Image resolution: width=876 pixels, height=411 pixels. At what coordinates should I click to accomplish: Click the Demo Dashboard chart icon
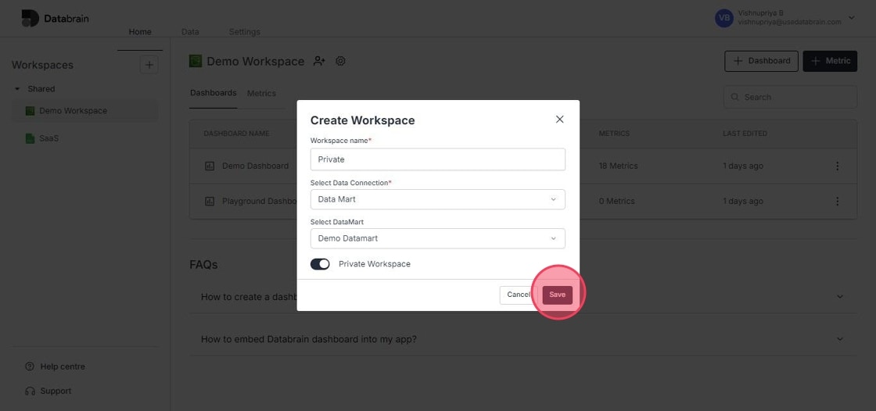[210, 166]
